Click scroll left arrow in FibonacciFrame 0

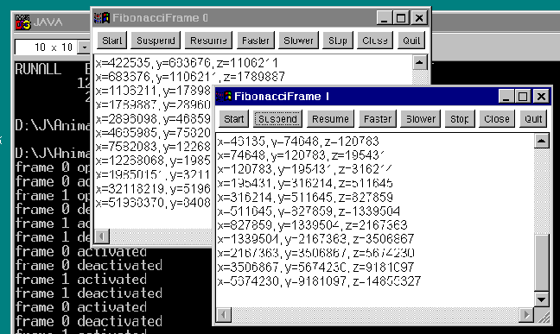pyautogui.click(x=102, y=236)
